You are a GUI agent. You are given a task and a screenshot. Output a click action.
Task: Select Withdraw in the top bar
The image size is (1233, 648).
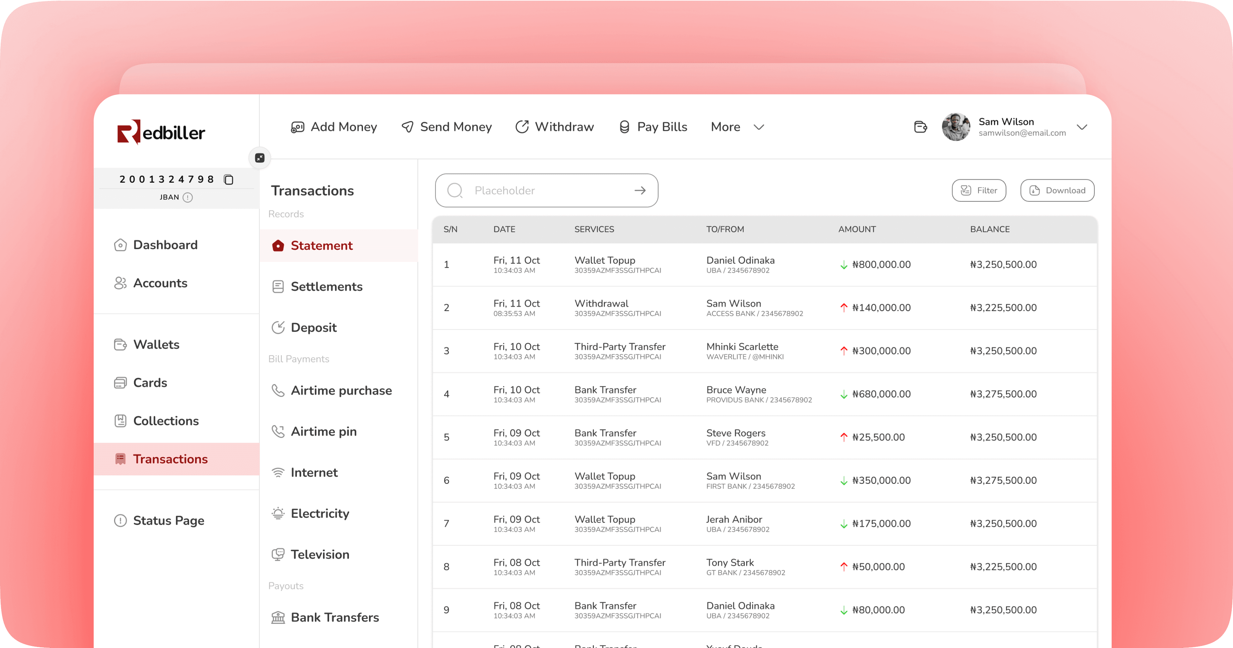(555, 127)
